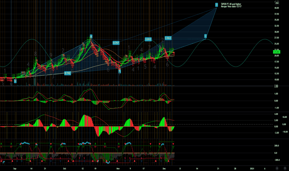
Task: Click the 37.50 price axis value
Action: pos(277,14)
